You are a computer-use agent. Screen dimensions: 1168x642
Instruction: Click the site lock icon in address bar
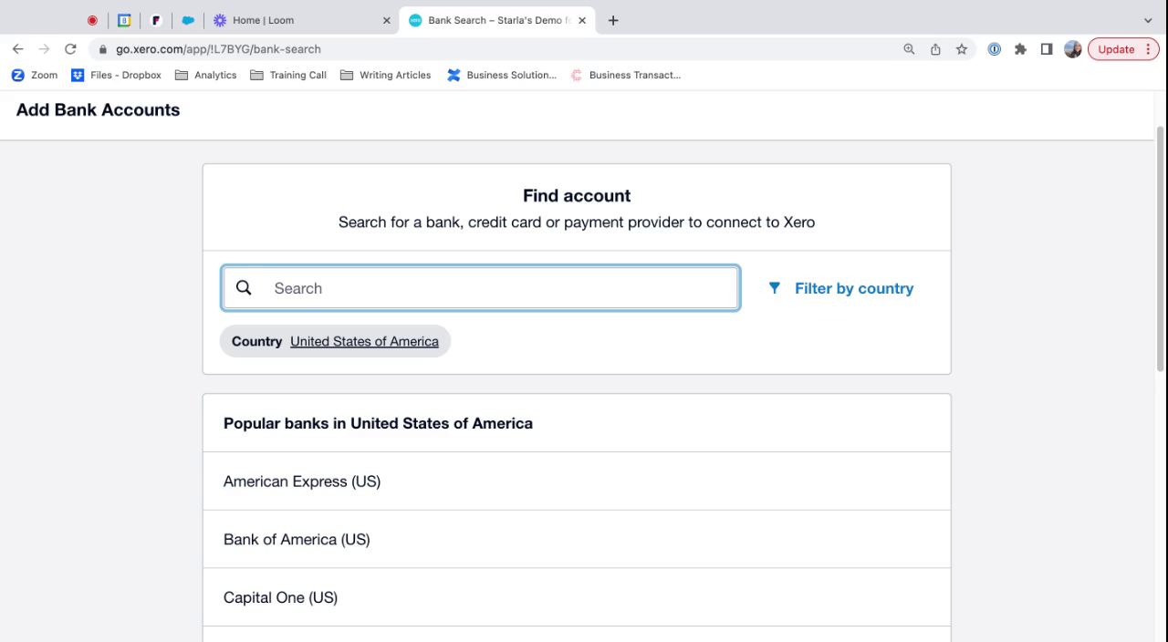coord(102,49)
